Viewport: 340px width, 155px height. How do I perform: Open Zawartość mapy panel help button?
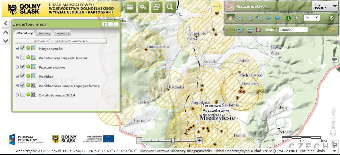pos(105,25)
